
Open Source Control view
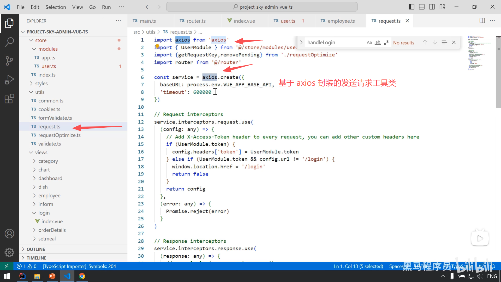[9, 61]
